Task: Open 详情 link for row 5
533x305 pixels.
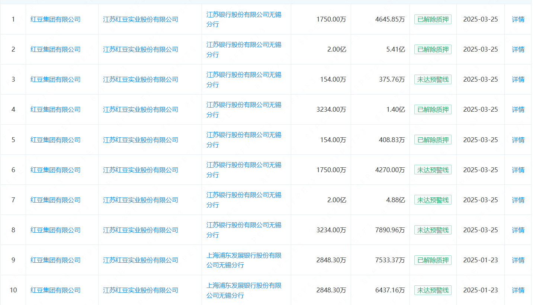Action: (x=518, y=140)
